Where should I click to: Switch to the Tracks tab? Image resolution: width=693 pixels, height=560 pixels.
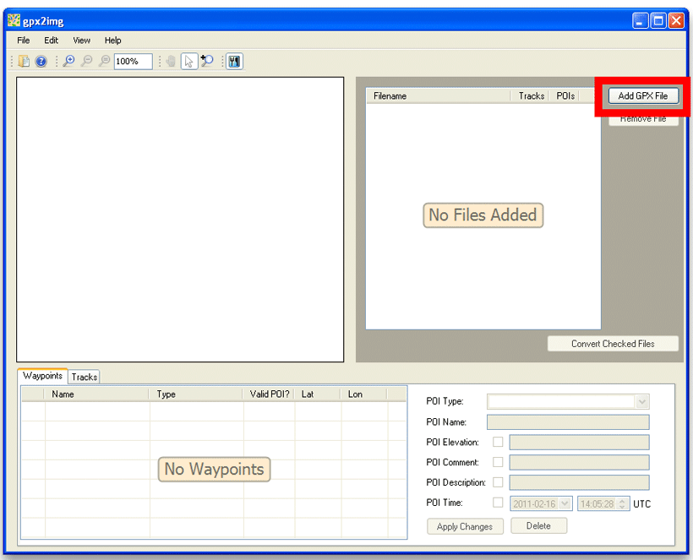click(84, 377)
